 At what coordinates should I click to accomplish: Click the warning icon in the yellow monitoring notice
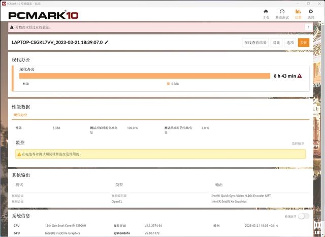pos(19,154)
